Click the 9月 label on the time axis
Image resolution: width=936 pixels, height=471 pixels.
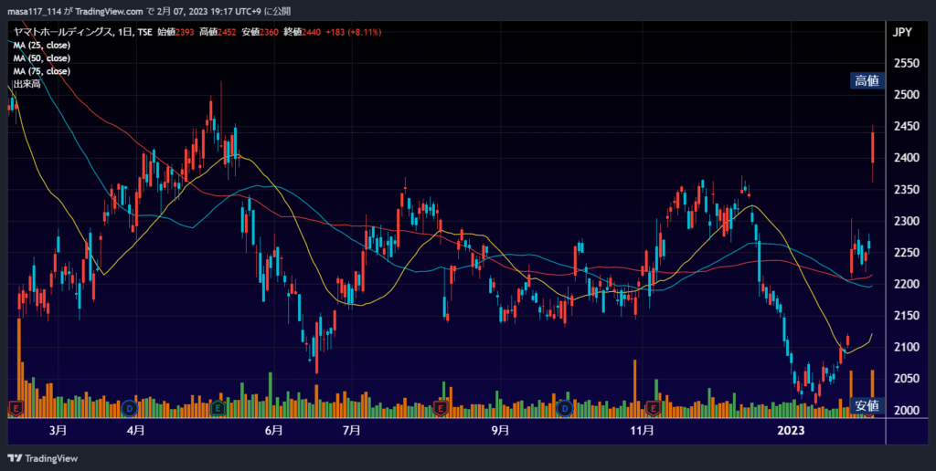pos(501,431)
